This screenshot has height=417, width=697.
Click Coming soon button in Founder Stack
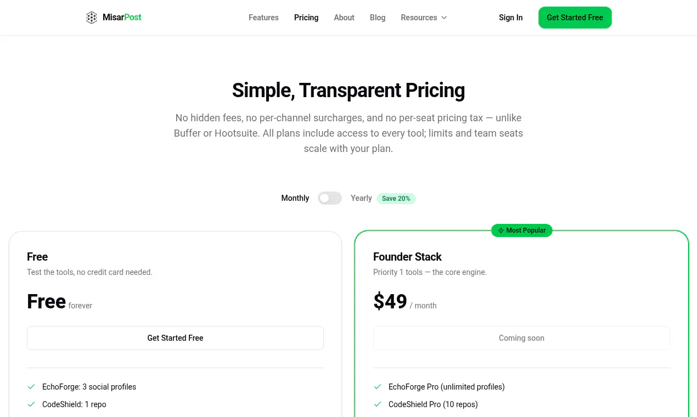coord(521,338)
